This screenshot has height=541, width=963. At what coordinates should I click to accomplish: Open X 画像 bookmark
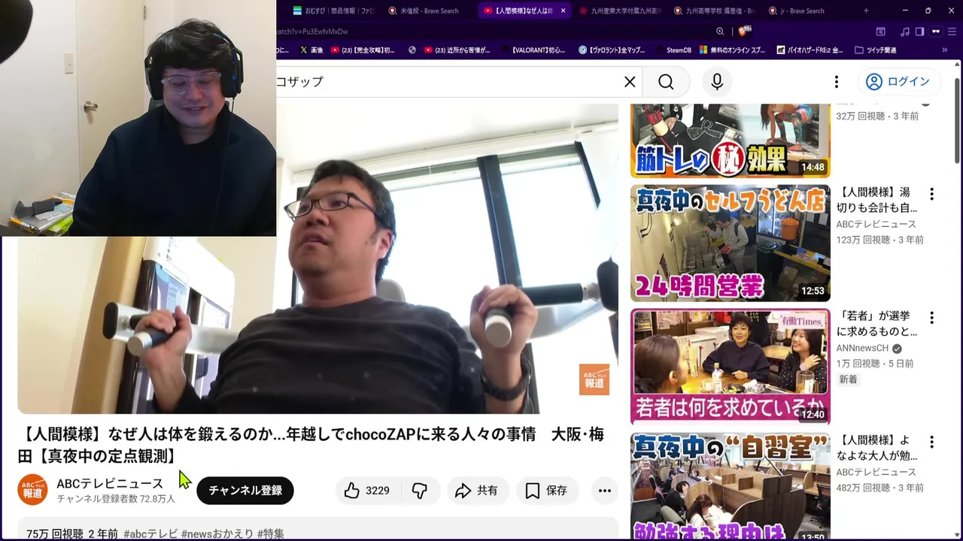coord(311,50)
